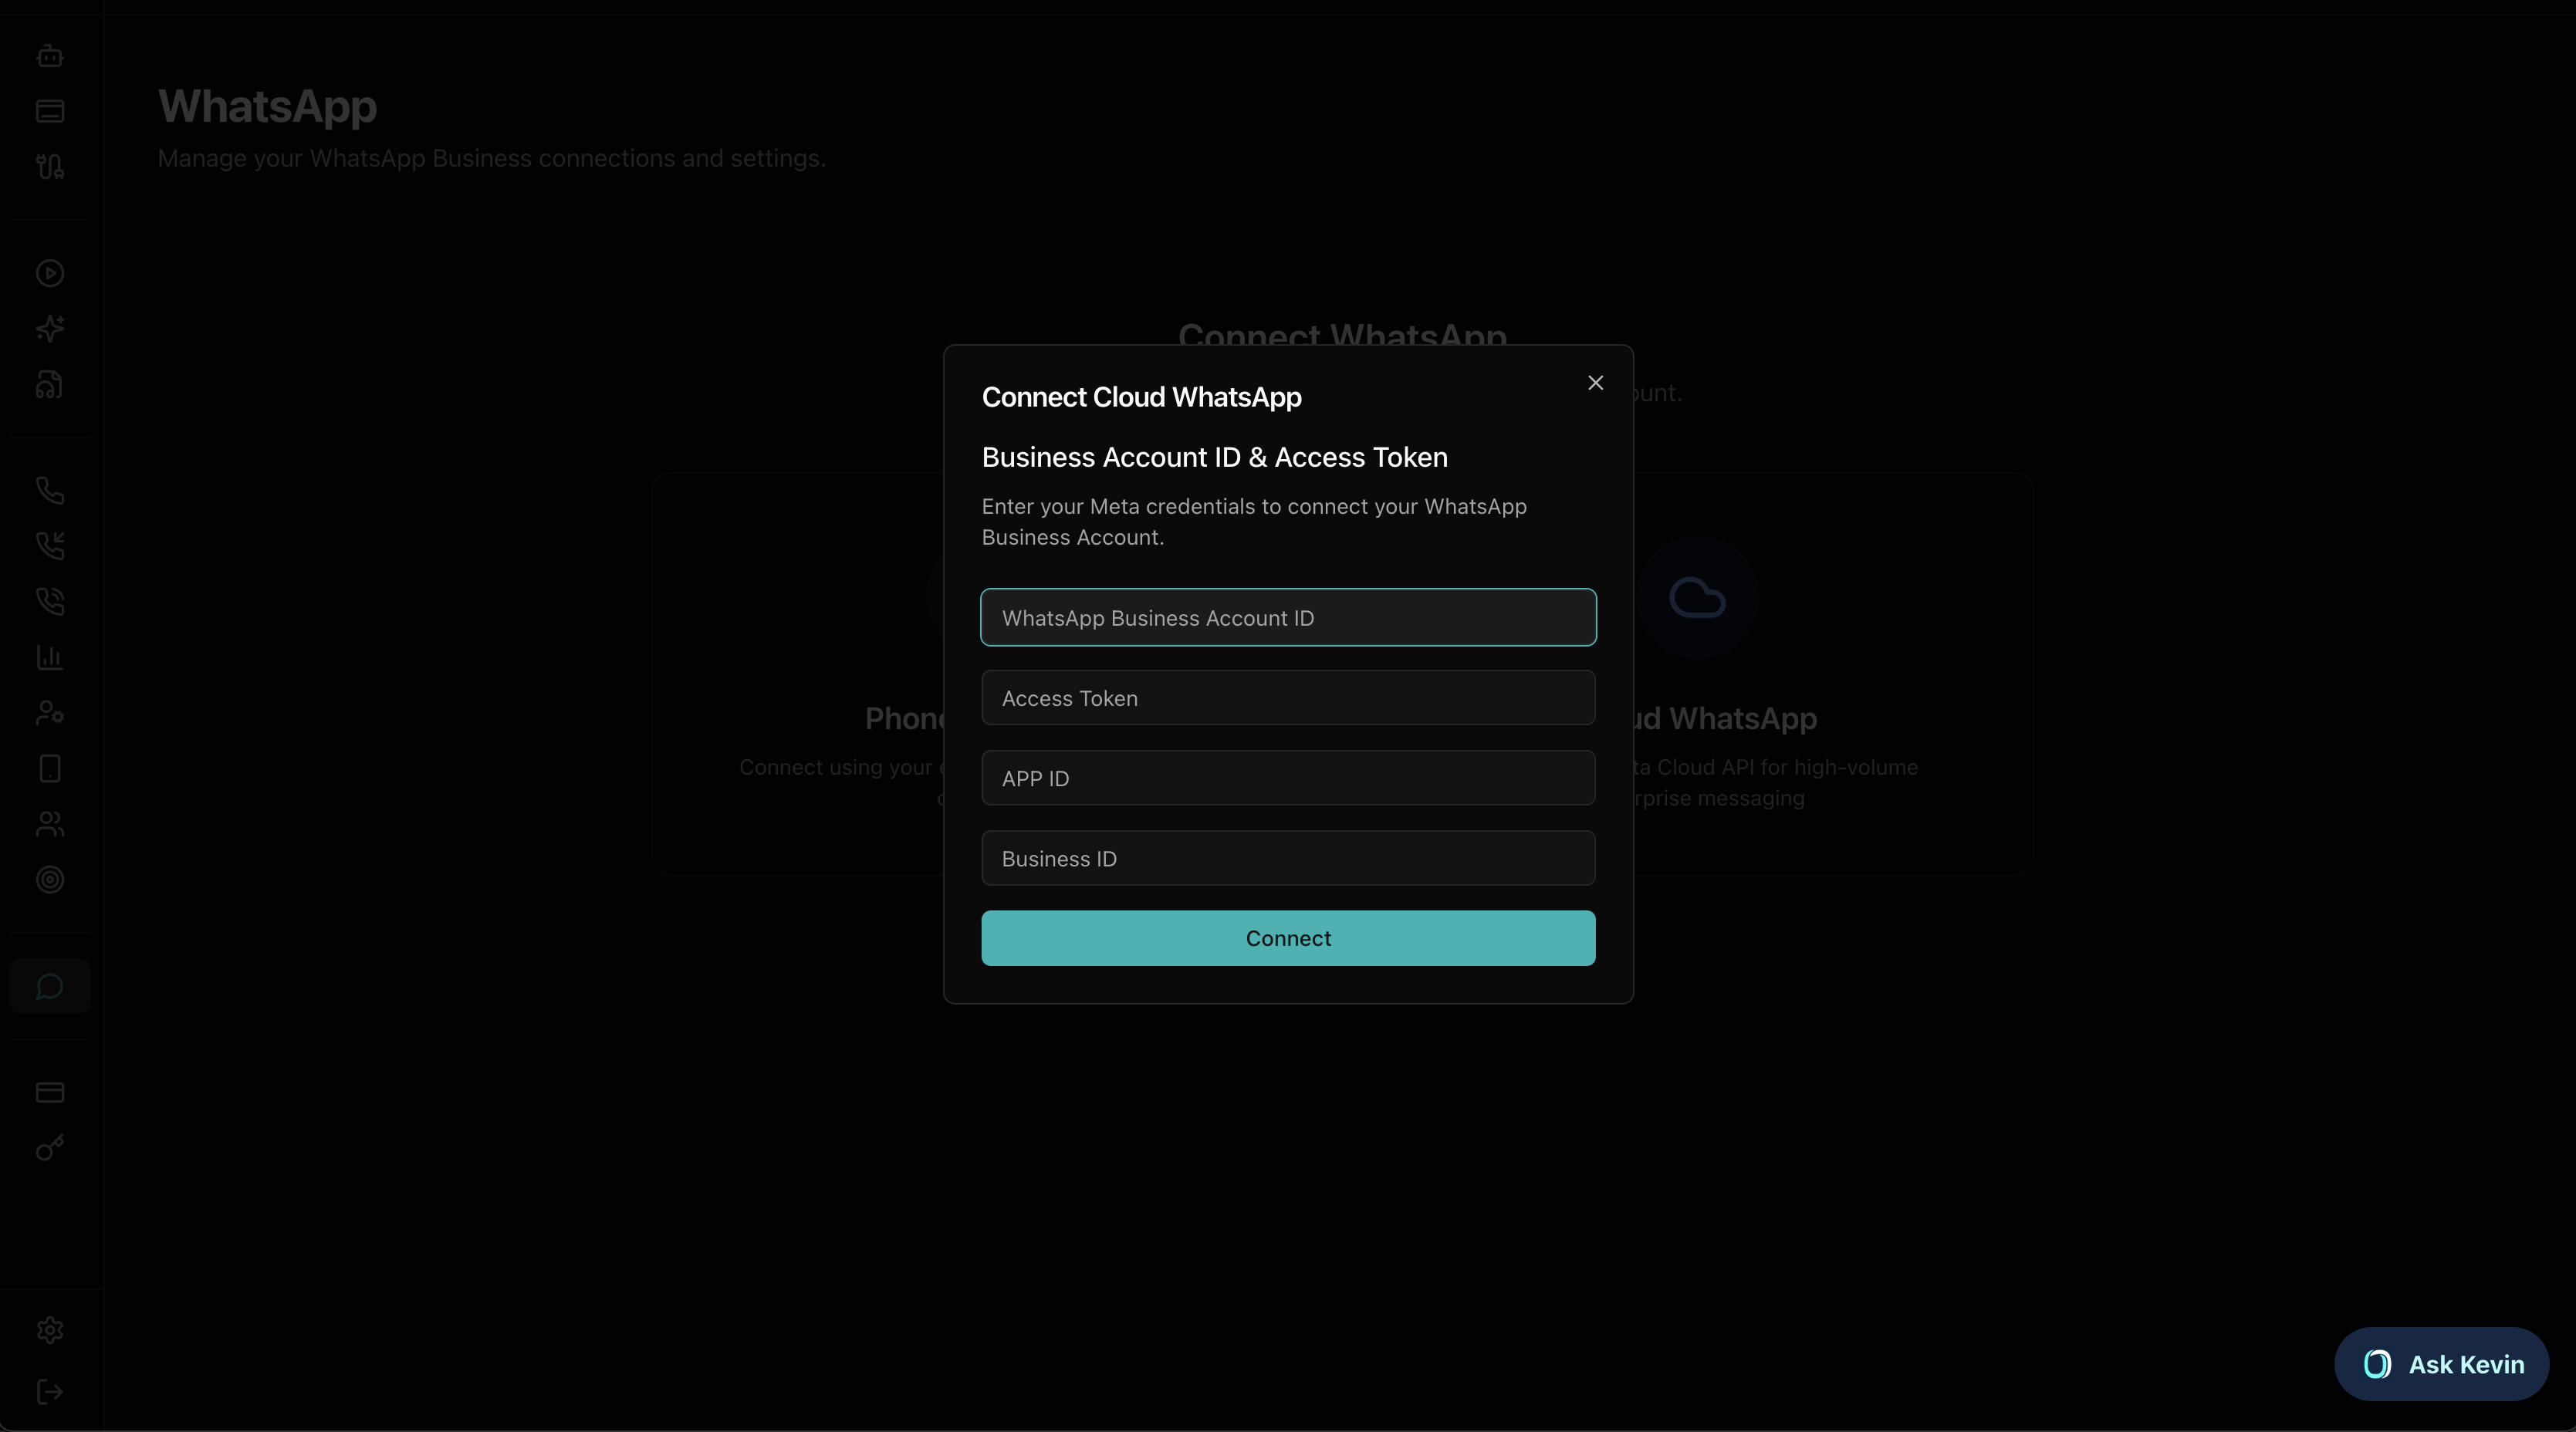Click the mobile device icon in sidebar
The image size is (2576, 1432).
(50, 768)
